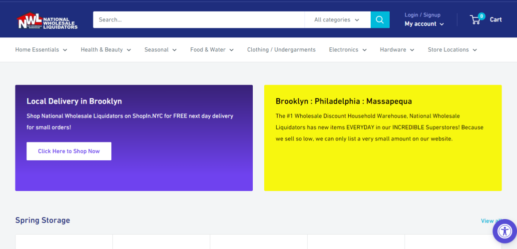Expand the Hardware menu
The height and width of the screenshot is (249, 517).
tap(397, 50)
